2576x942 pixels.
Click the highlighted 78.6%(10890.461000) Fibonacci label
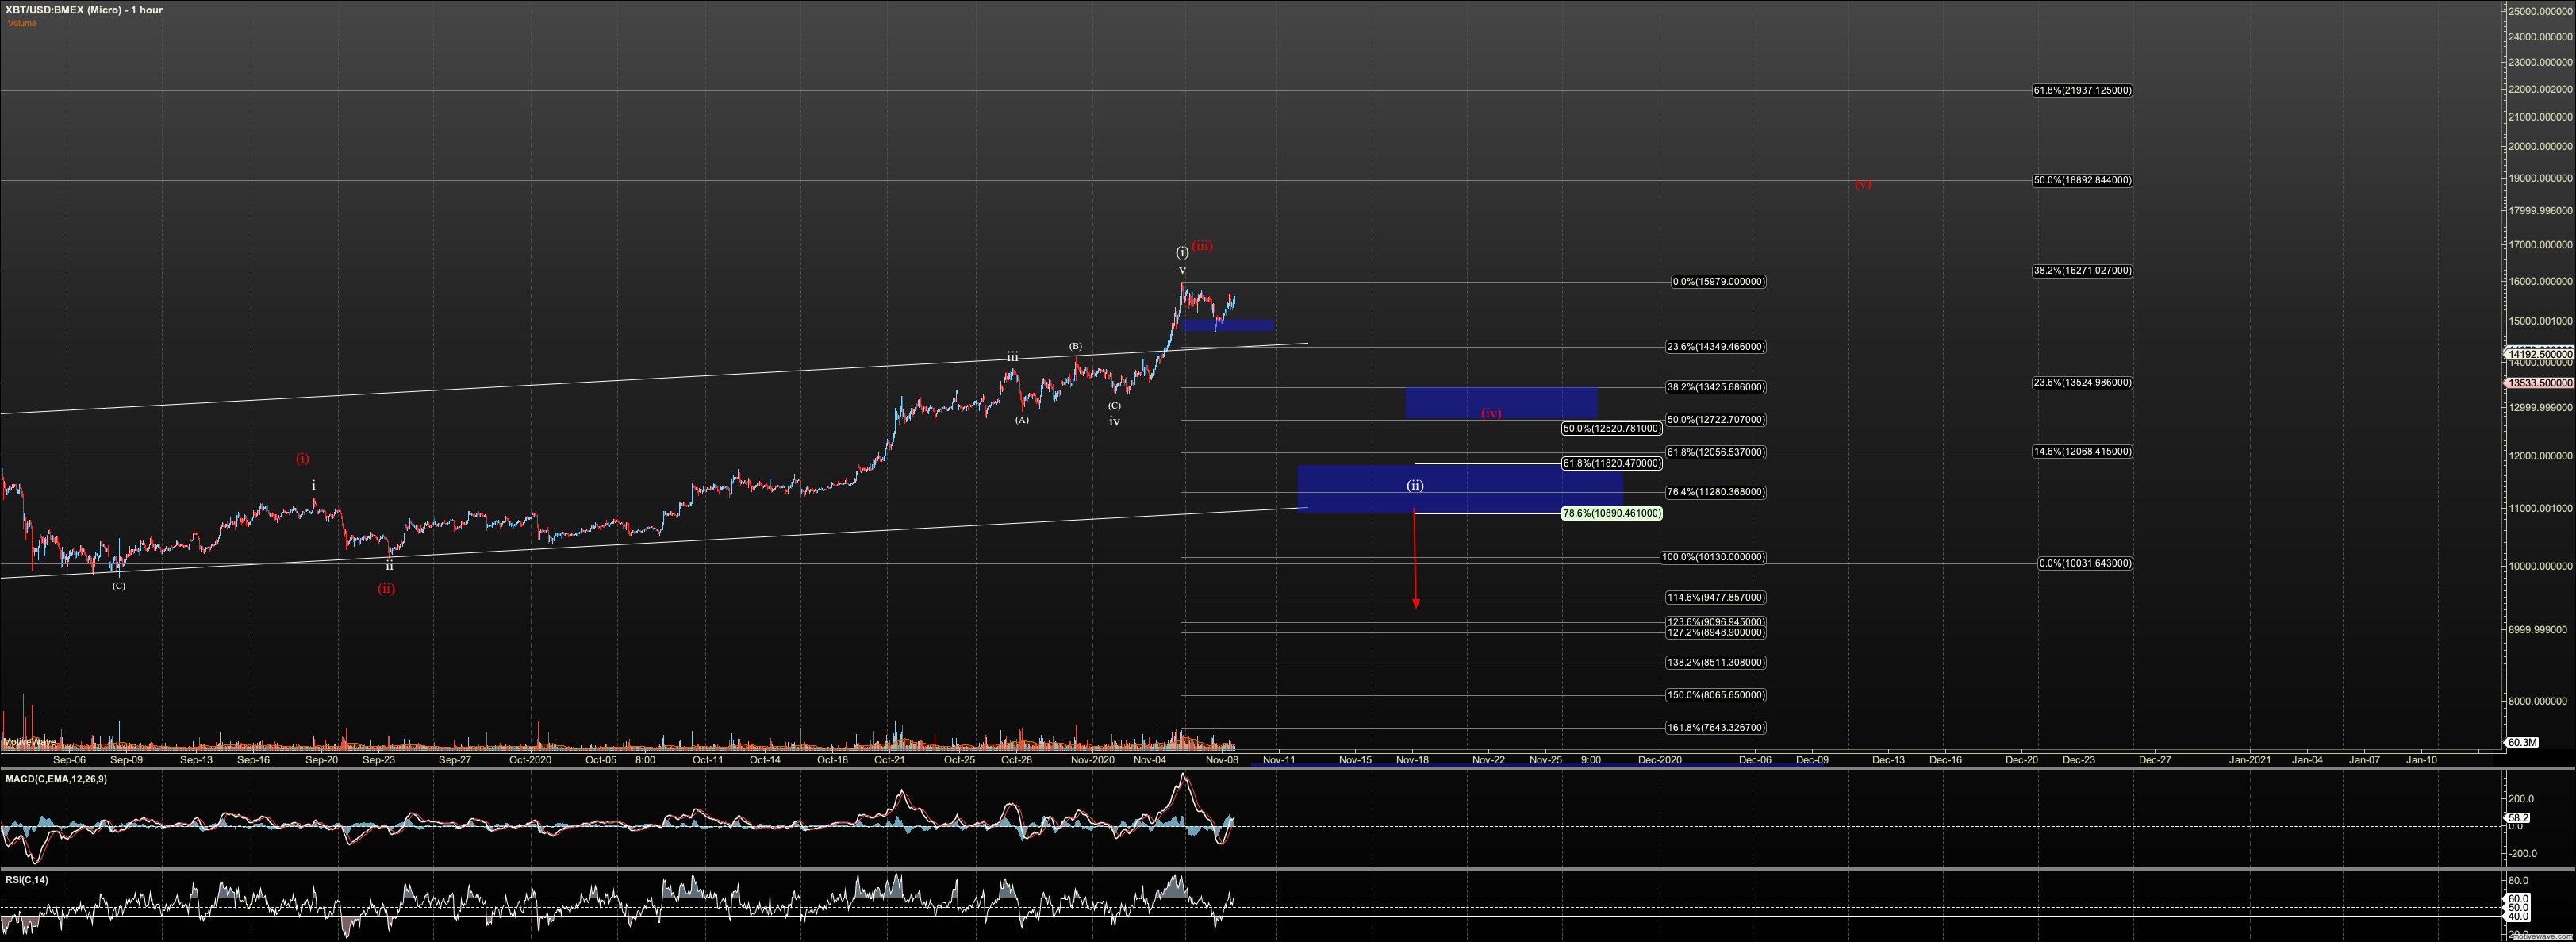coord(1611,513)
